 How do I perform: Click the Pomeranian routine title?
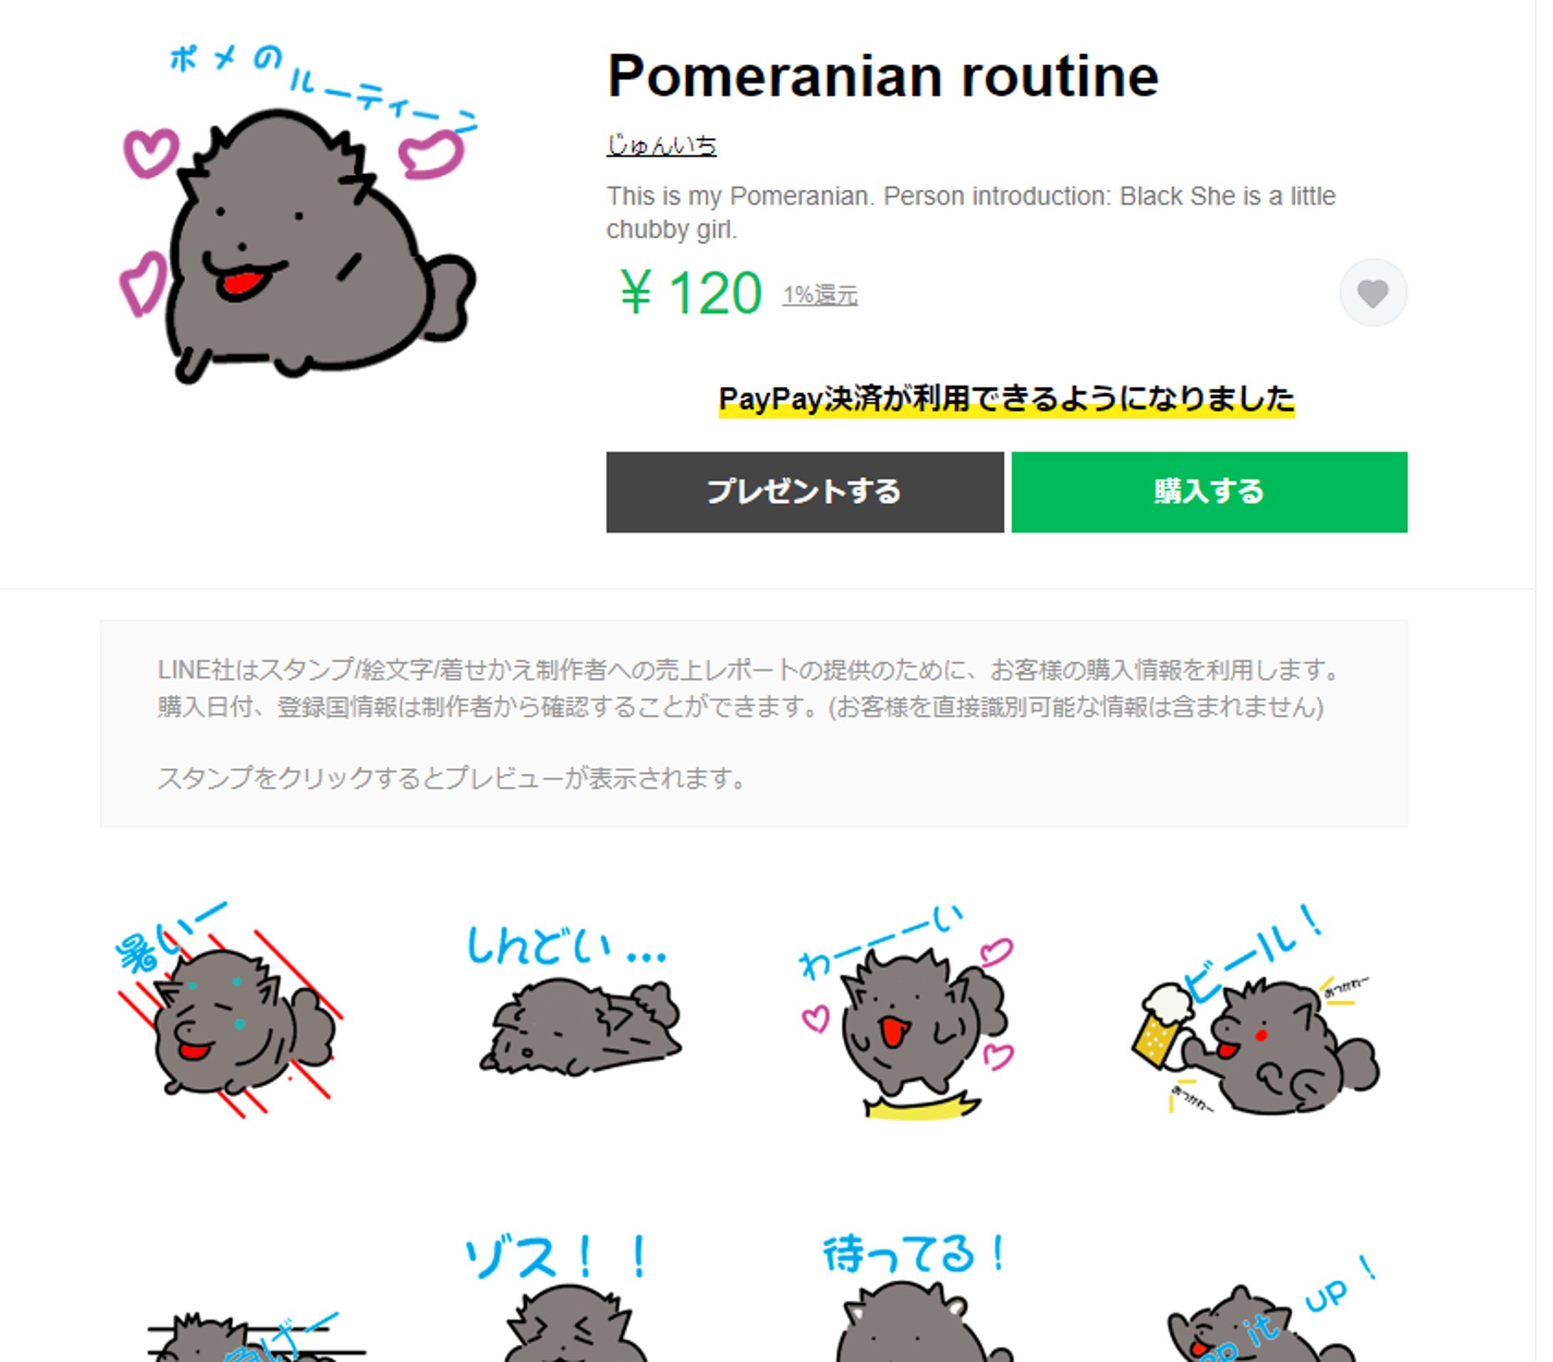883,76
